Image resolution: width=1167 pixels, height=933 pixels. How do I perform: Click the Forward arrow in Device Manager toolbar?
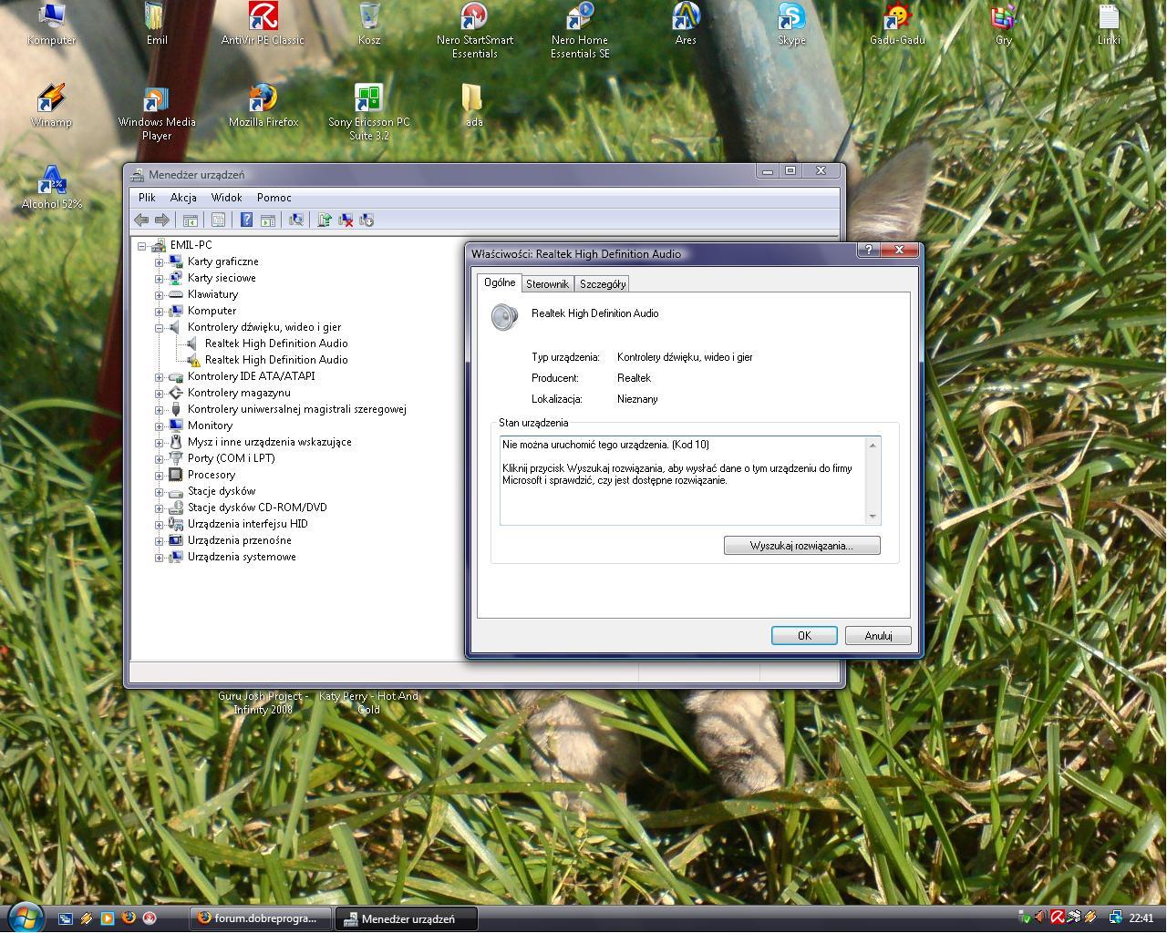click(162, 220)
